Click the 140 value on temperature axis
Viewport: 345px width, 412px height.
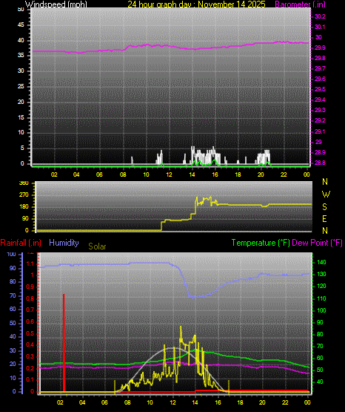[321, 262]
